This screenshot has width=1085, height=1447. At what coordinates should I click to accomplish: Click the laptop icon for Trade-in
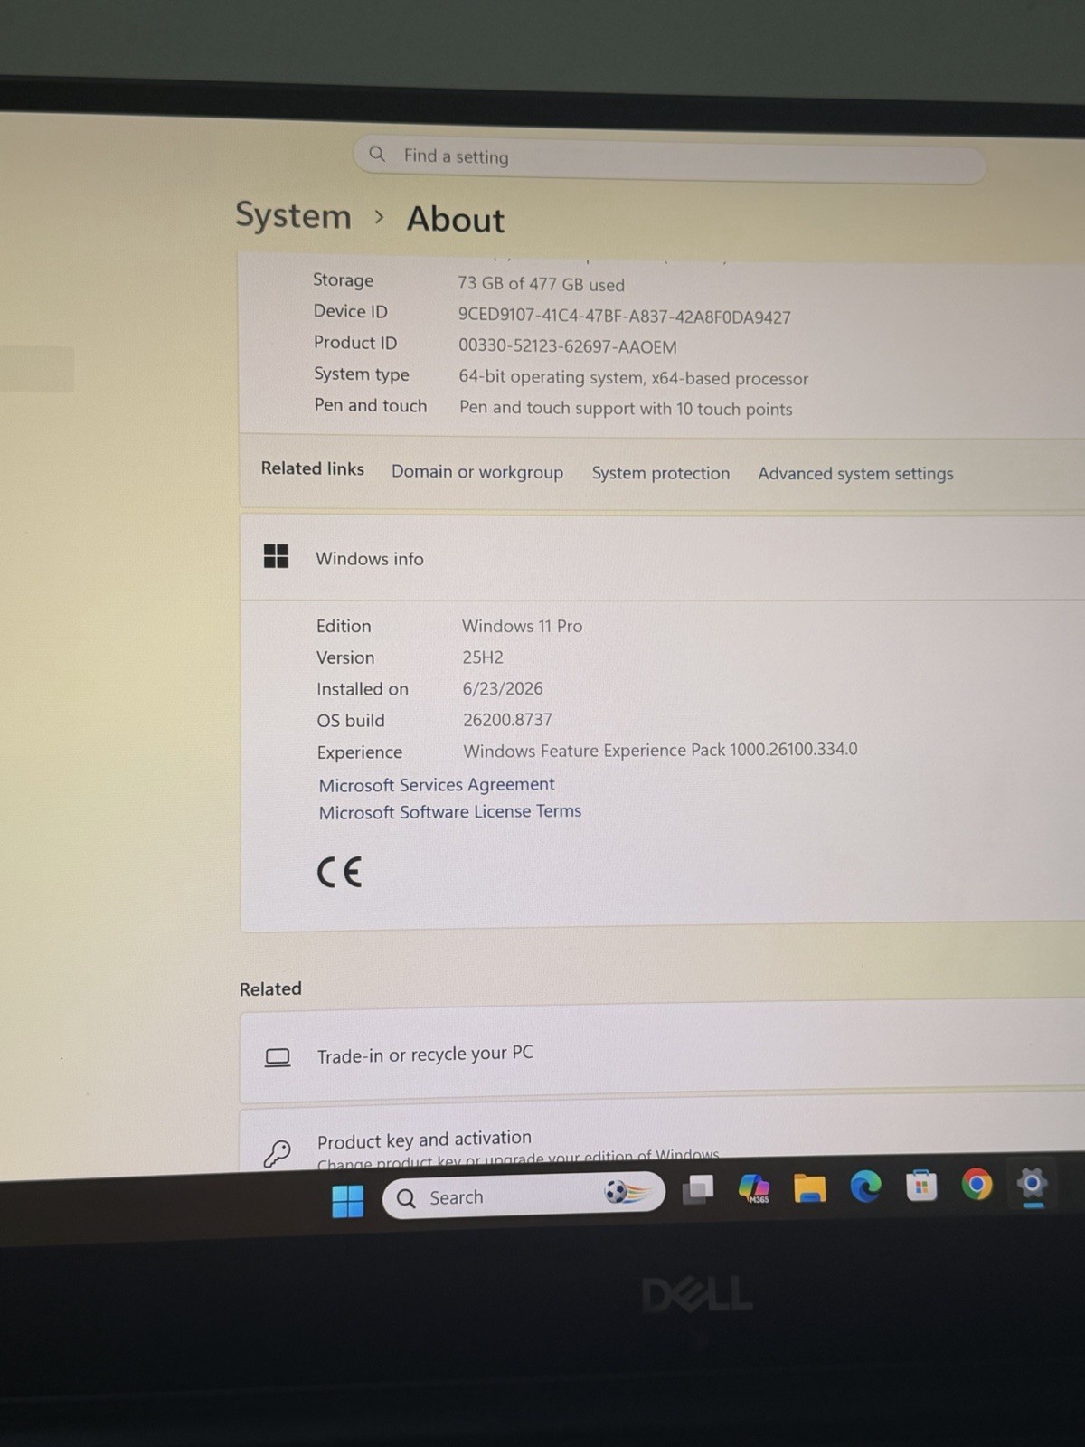(278, 1057)
